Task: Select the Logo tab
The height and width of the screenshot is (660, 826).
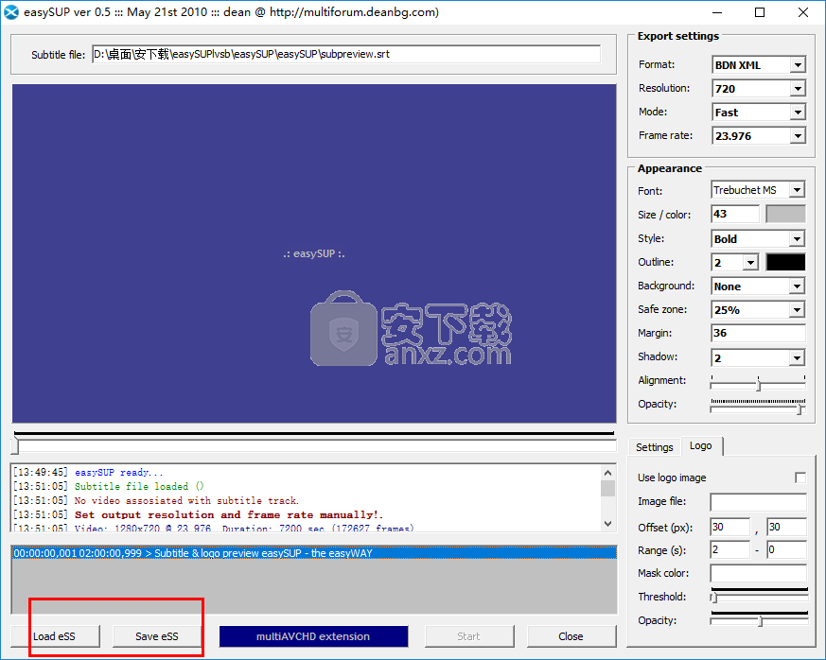Action: [700, 445]
